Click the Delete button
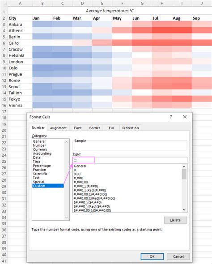 pyautogui.click(x=175, y=220)
